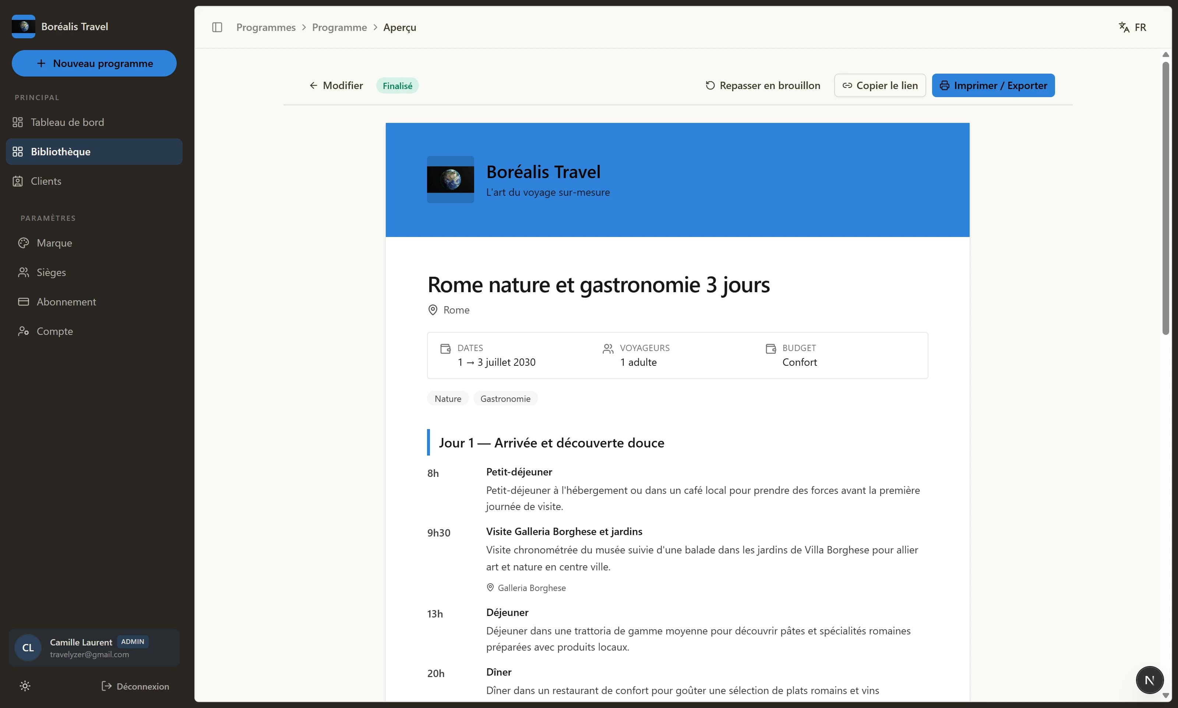The height and width of the screenshot is (708, 1178).
Task: Click the 1 → 3 juillet 2030 dates value
Action: point(497,362)
